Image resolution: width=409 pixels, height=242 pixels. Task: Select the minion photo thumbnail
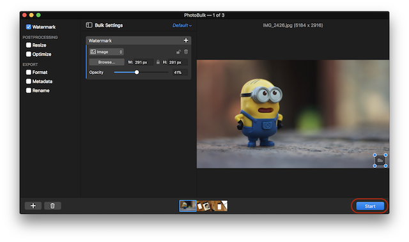pos(187,206)
